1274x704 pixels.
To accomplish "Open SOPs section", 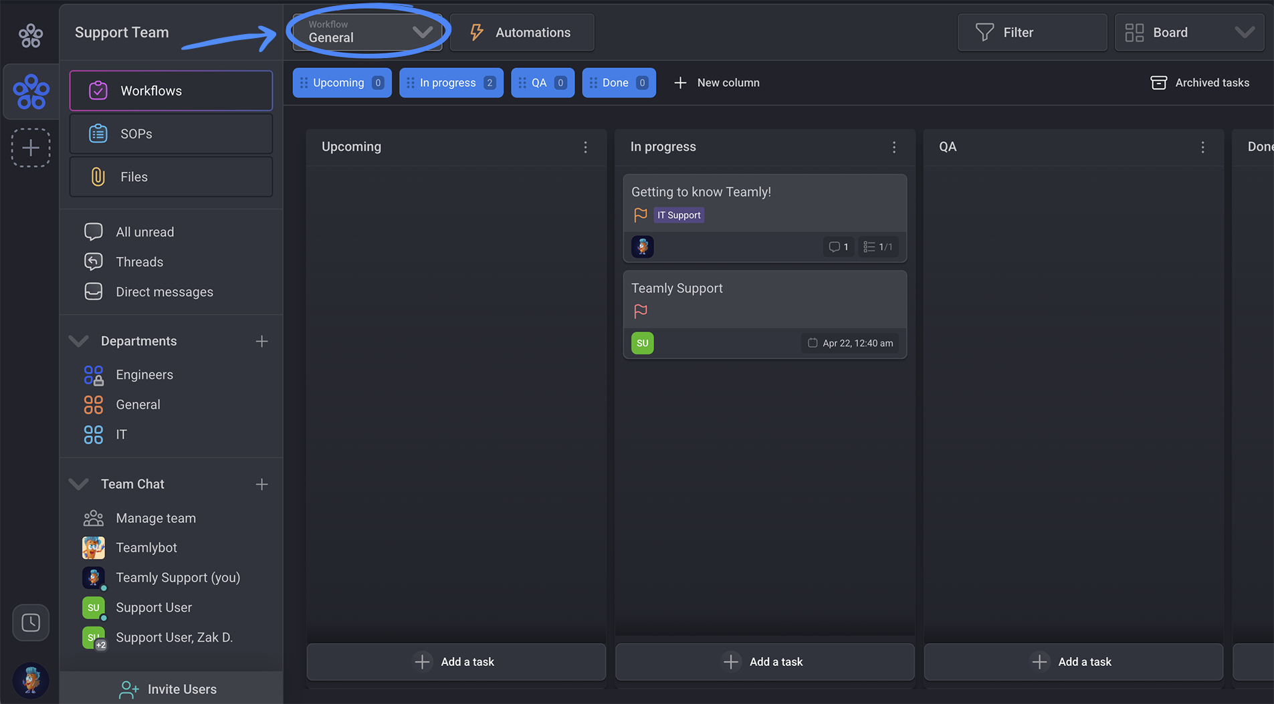I will point(171,134).
